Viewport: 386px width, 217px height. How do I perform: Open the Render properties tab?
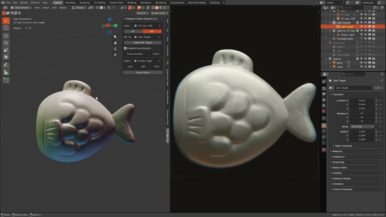[x=324, y=89]
